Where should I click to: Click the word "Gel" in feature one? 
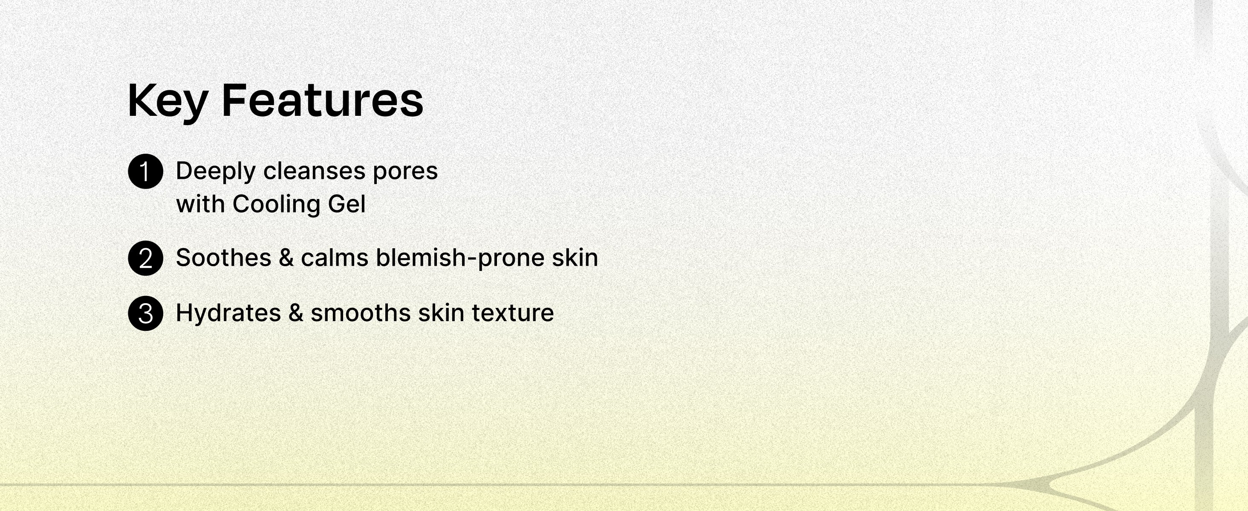347,204
